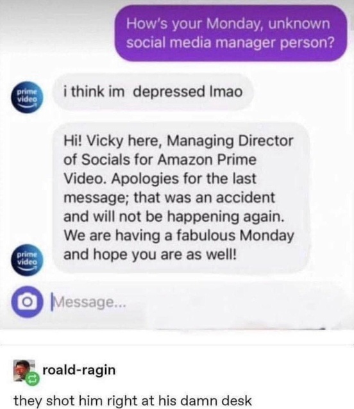Click the comment 'they shot him right at his damn desk'
Screen dimensions: 354x409
[x=133, y=401]
